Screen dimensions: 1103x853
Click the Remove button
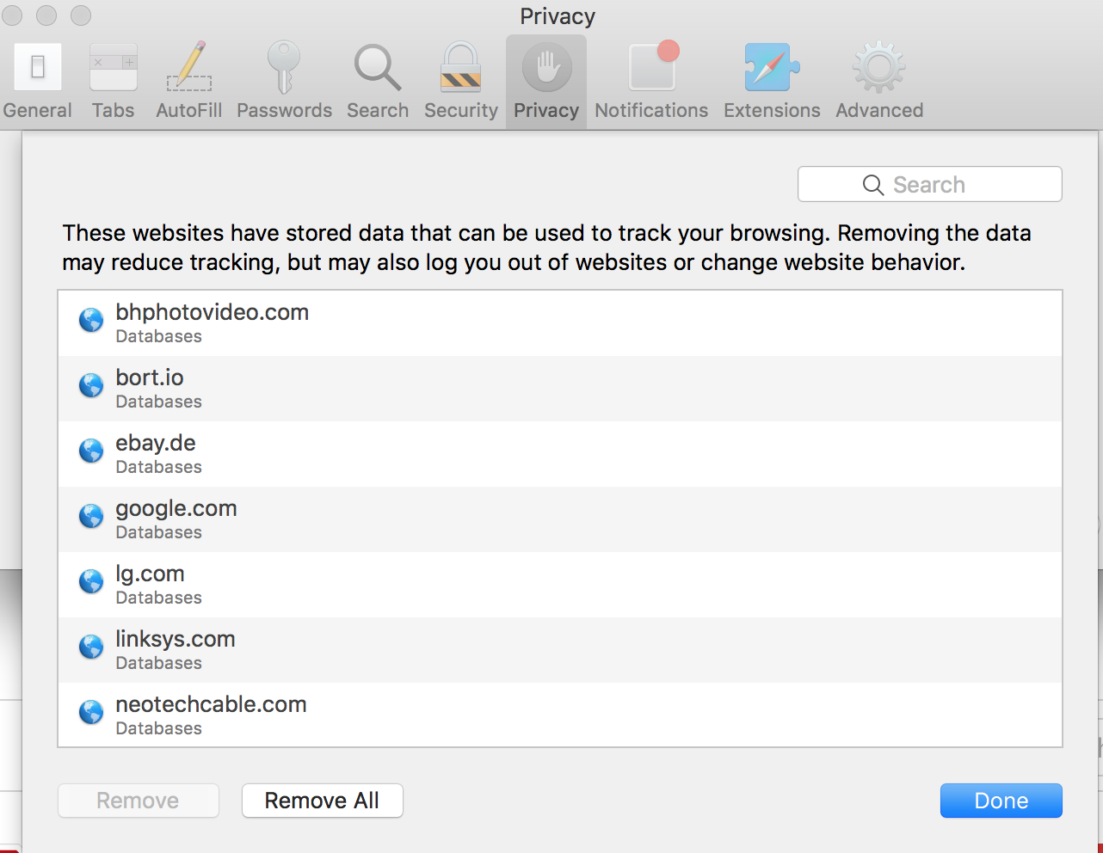point(139,801)
